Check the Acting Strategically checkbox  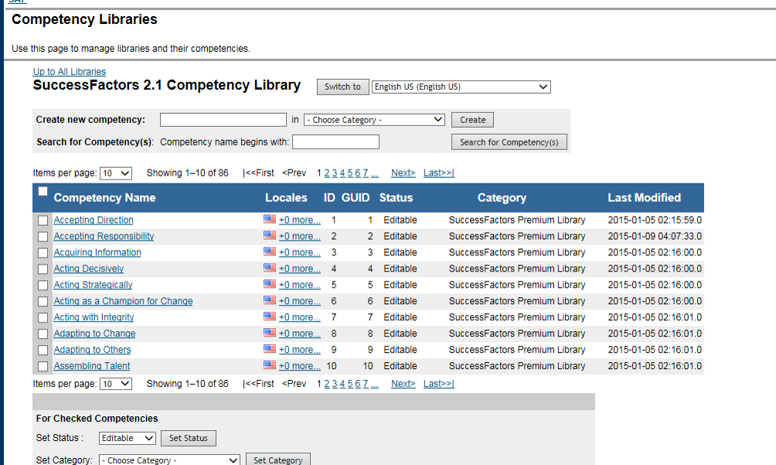click(x=43, y=285)
